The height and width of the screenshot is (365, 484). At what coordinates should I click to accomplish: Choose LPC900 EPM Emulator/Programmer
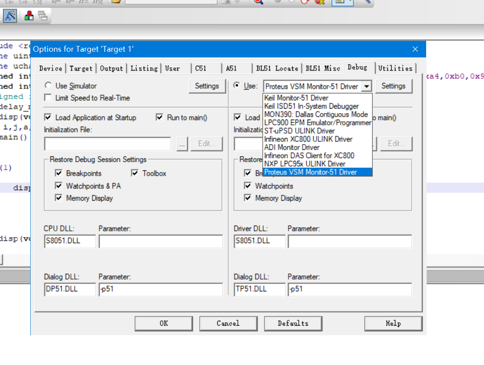tap(318, 123)
